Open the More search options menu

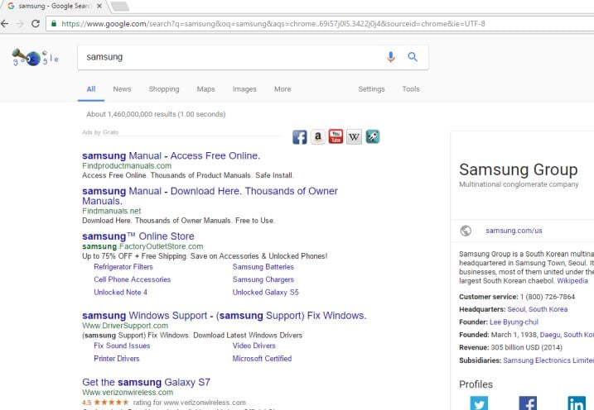pos(283,89)
